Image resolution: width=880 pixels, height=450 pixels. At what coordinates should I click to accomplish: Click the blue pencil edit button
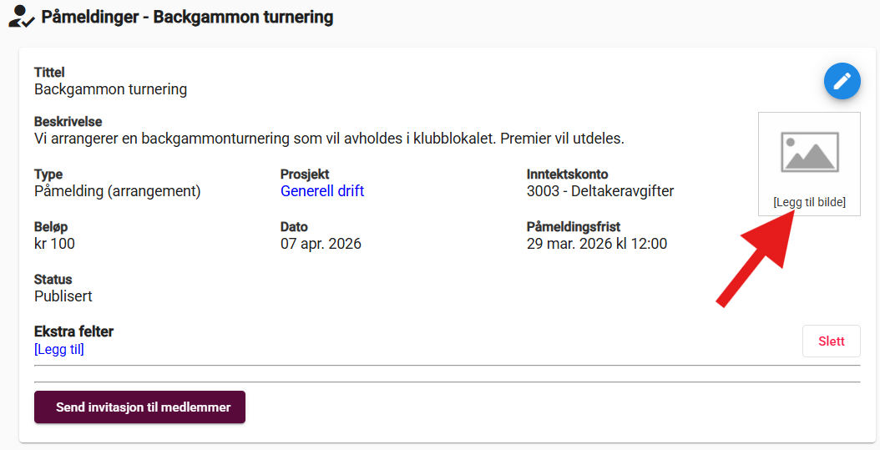pos(842,81)
